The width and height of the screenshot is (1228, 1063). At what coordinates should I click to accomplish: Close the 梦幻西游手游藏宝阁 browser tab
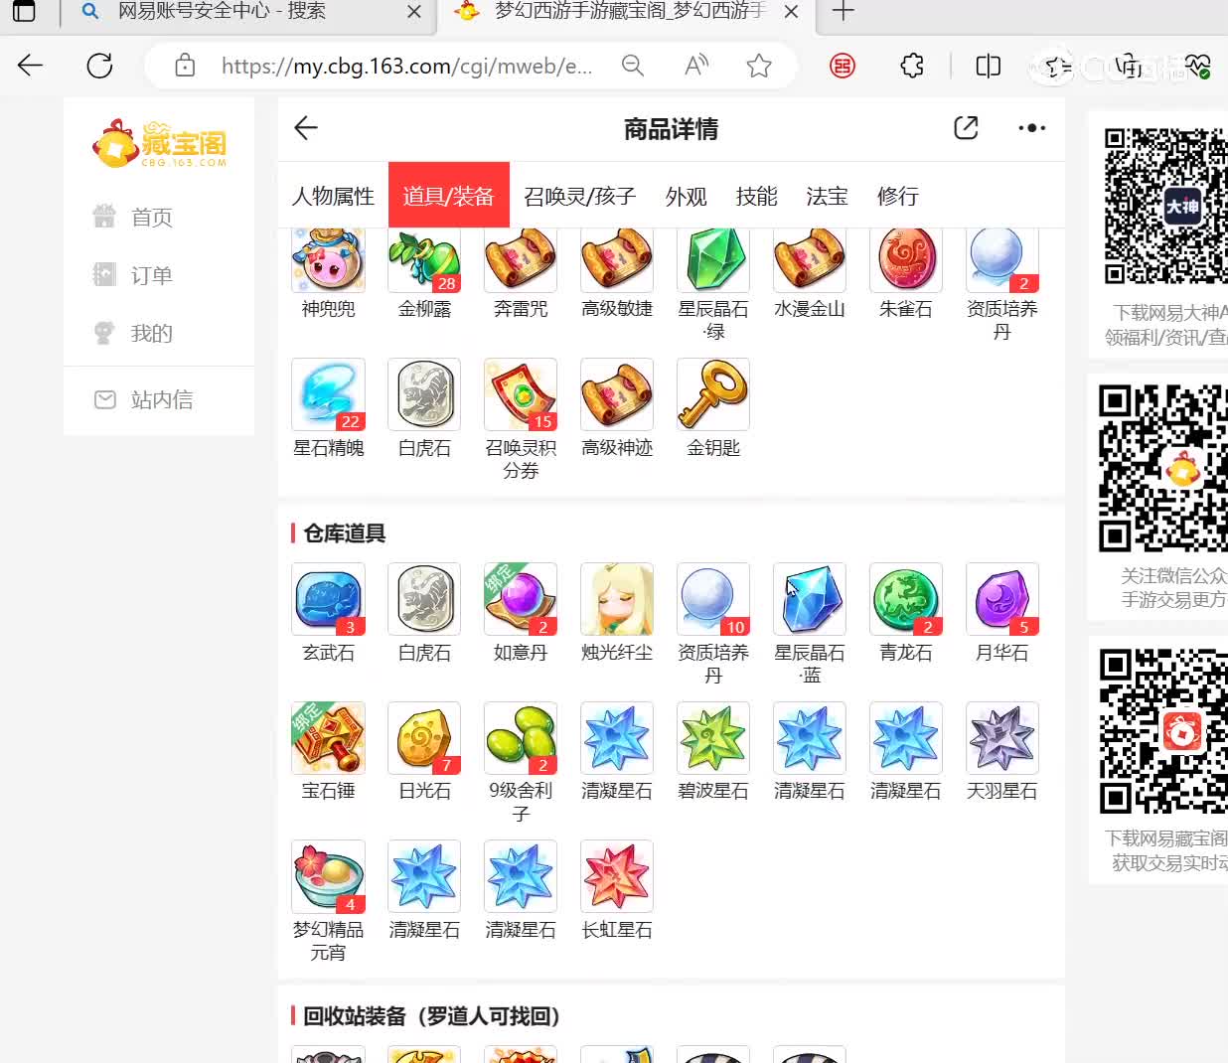point(791,12)
